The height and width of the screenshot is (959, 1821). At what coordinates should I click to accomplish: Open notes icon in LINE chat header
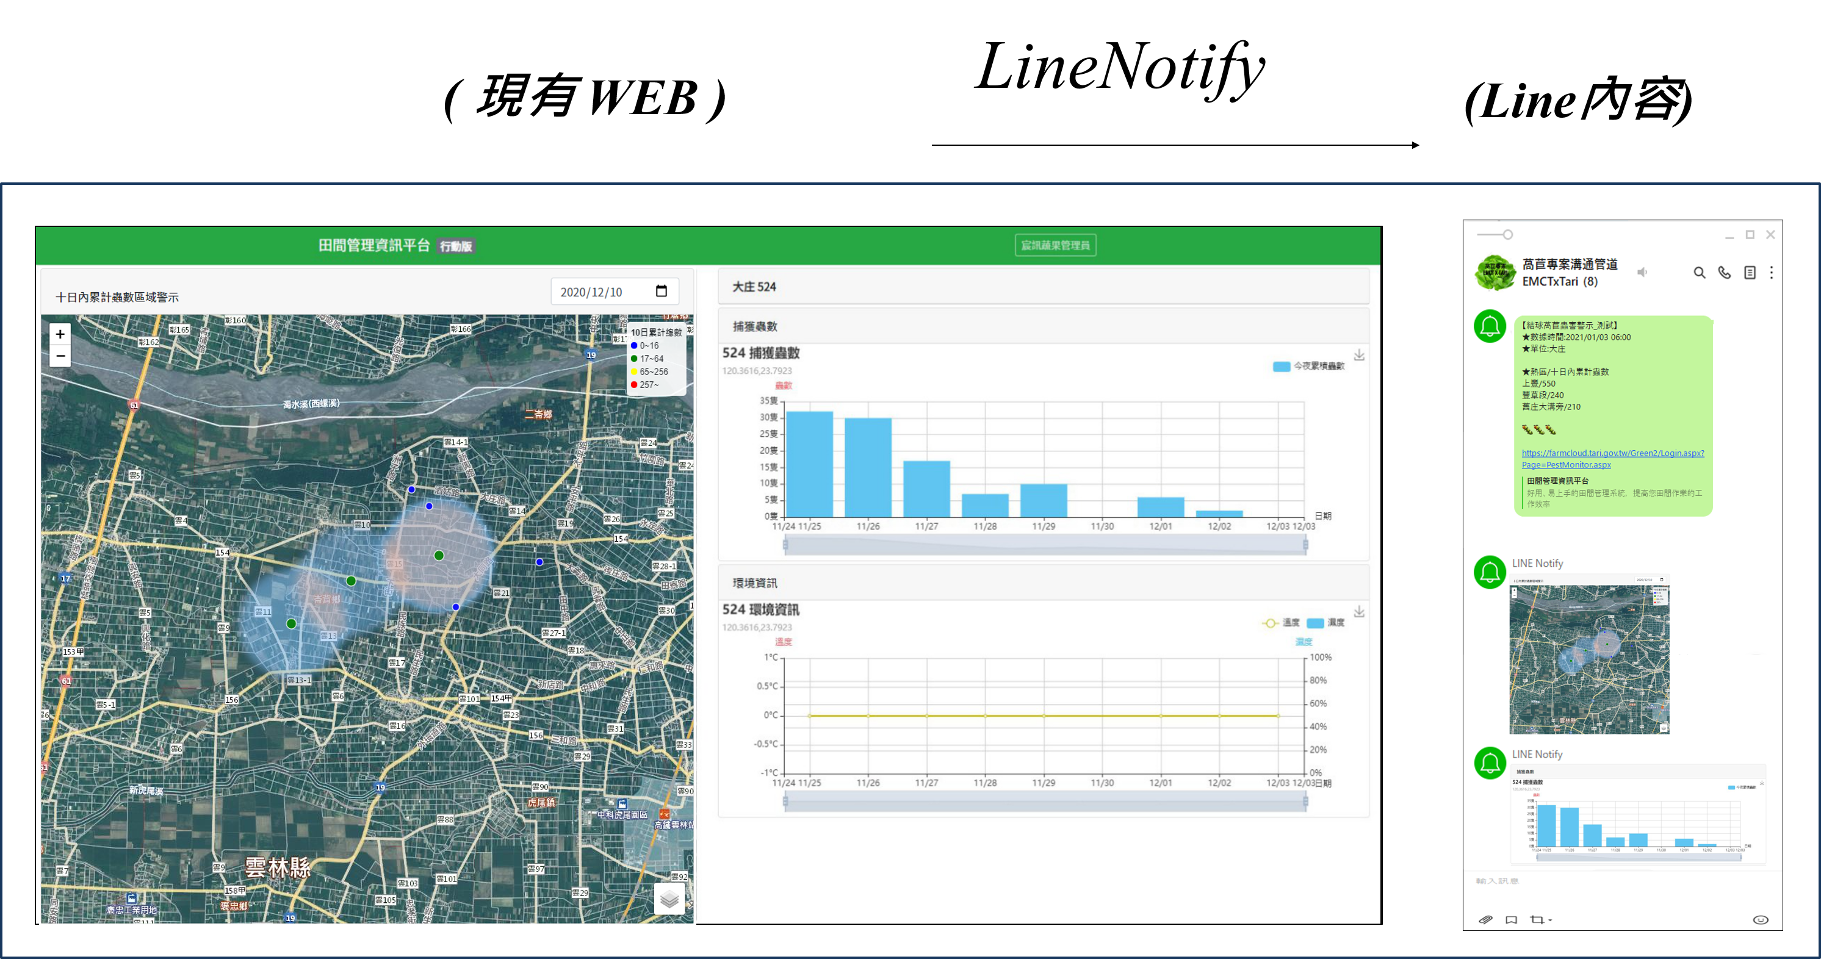tap(1750, 273)
